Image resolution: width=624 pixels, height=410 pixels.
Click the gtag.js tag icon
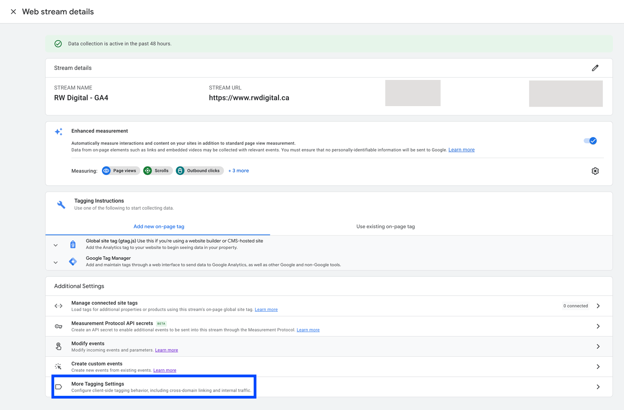[73, 244]
